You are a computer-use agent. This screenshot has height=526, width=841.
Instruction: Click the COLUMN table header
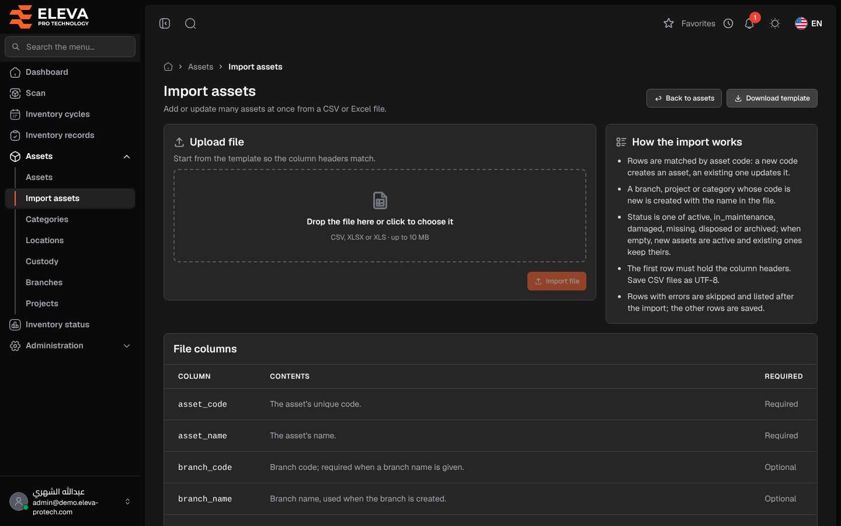pos(194,376)
